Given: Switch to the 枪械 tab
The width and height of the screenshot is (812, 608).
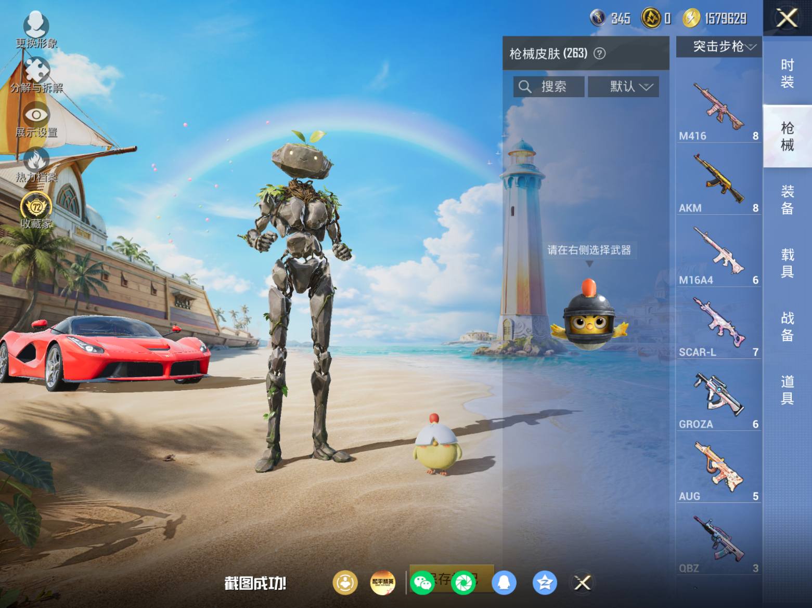Looking at the screenshot, I should point(787,136).
